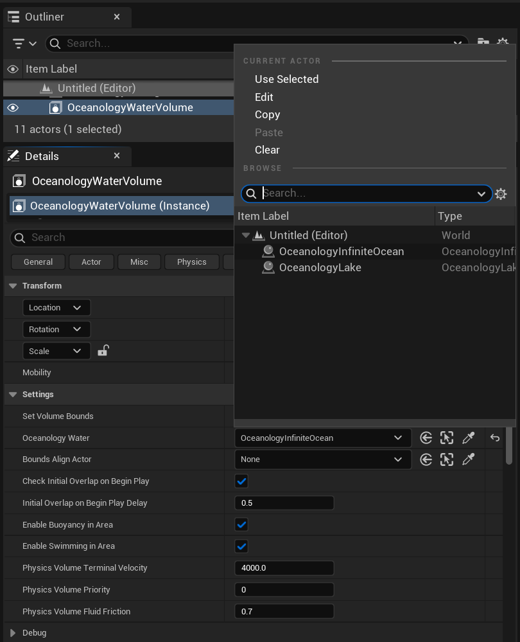Toggle visibility of OceanologyWaterVolume in Outliner
The width and height of the screenshot is (520, 642).
click(x=13, y=107)
